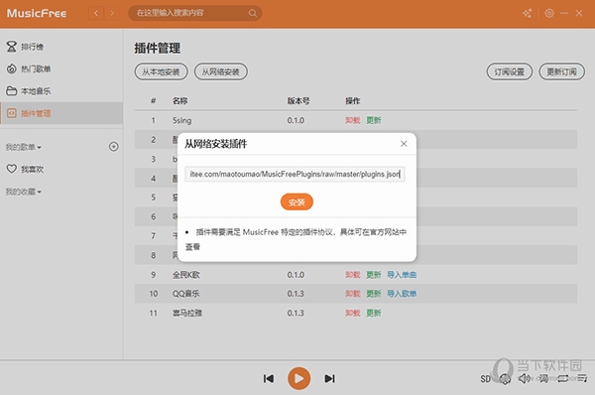595x395 pixels.
Task: Uninstall the QQ音乐 plugin
Action: point(352,294)
